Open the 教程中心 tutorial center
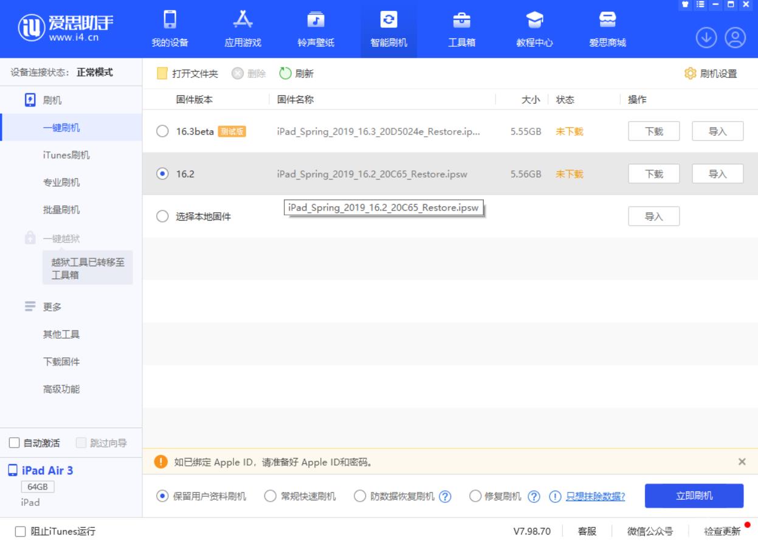The height and width of the screenshot is (543, 758). [536, 29]
